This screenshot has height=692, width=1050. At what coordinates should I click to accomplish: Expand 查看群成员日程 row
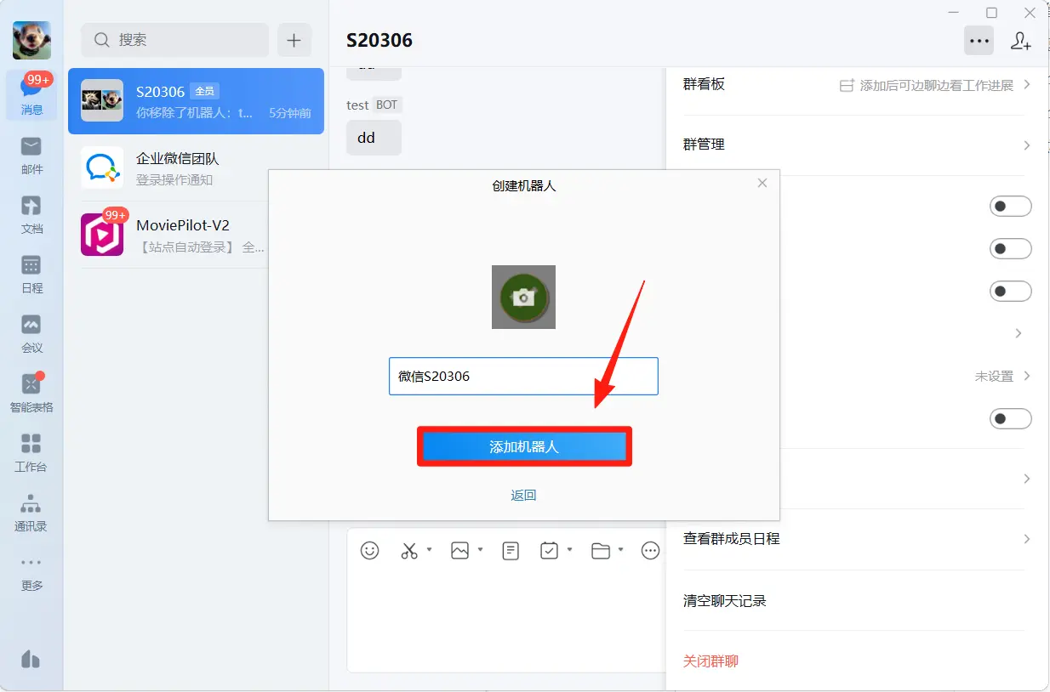click(856, 539)
